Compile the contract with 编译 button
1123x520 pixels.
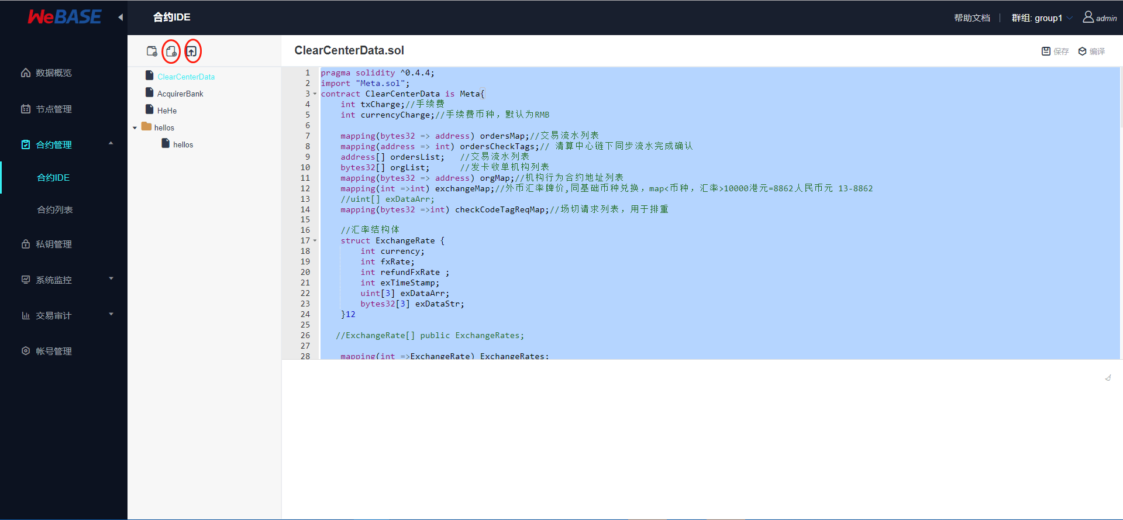(1091, 51)
